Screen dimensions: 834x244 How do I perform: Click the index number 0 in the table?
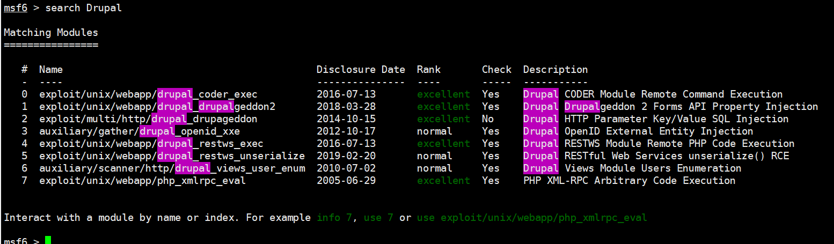[x=24, y=94]
